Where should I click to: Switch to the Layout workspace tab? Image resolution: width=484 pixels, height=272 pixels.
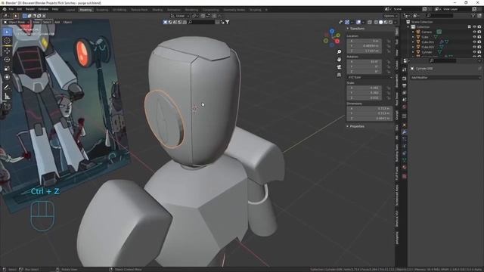click(x=70, y=10)
